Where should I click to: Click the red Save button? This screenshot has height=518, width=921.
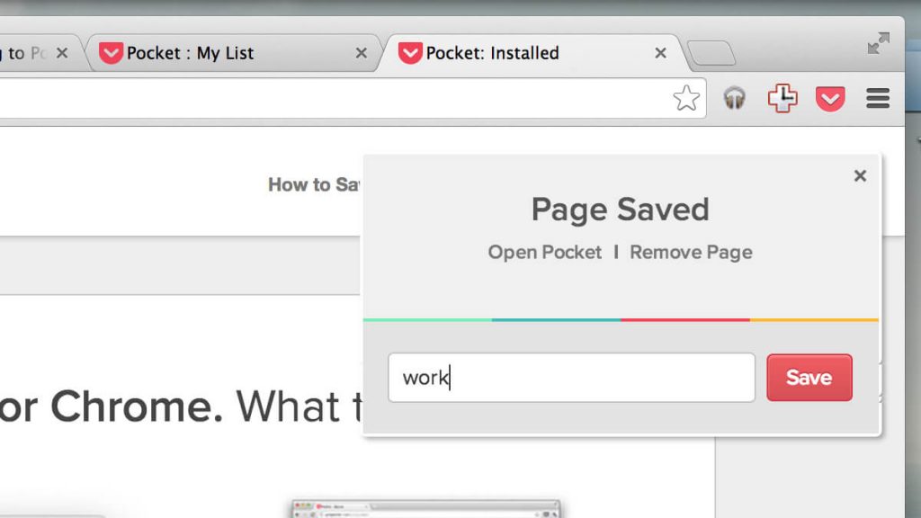(809, 378)
